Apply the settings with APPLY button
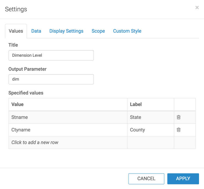The width and height of the screenshot is (204, 189). [183, 179]
